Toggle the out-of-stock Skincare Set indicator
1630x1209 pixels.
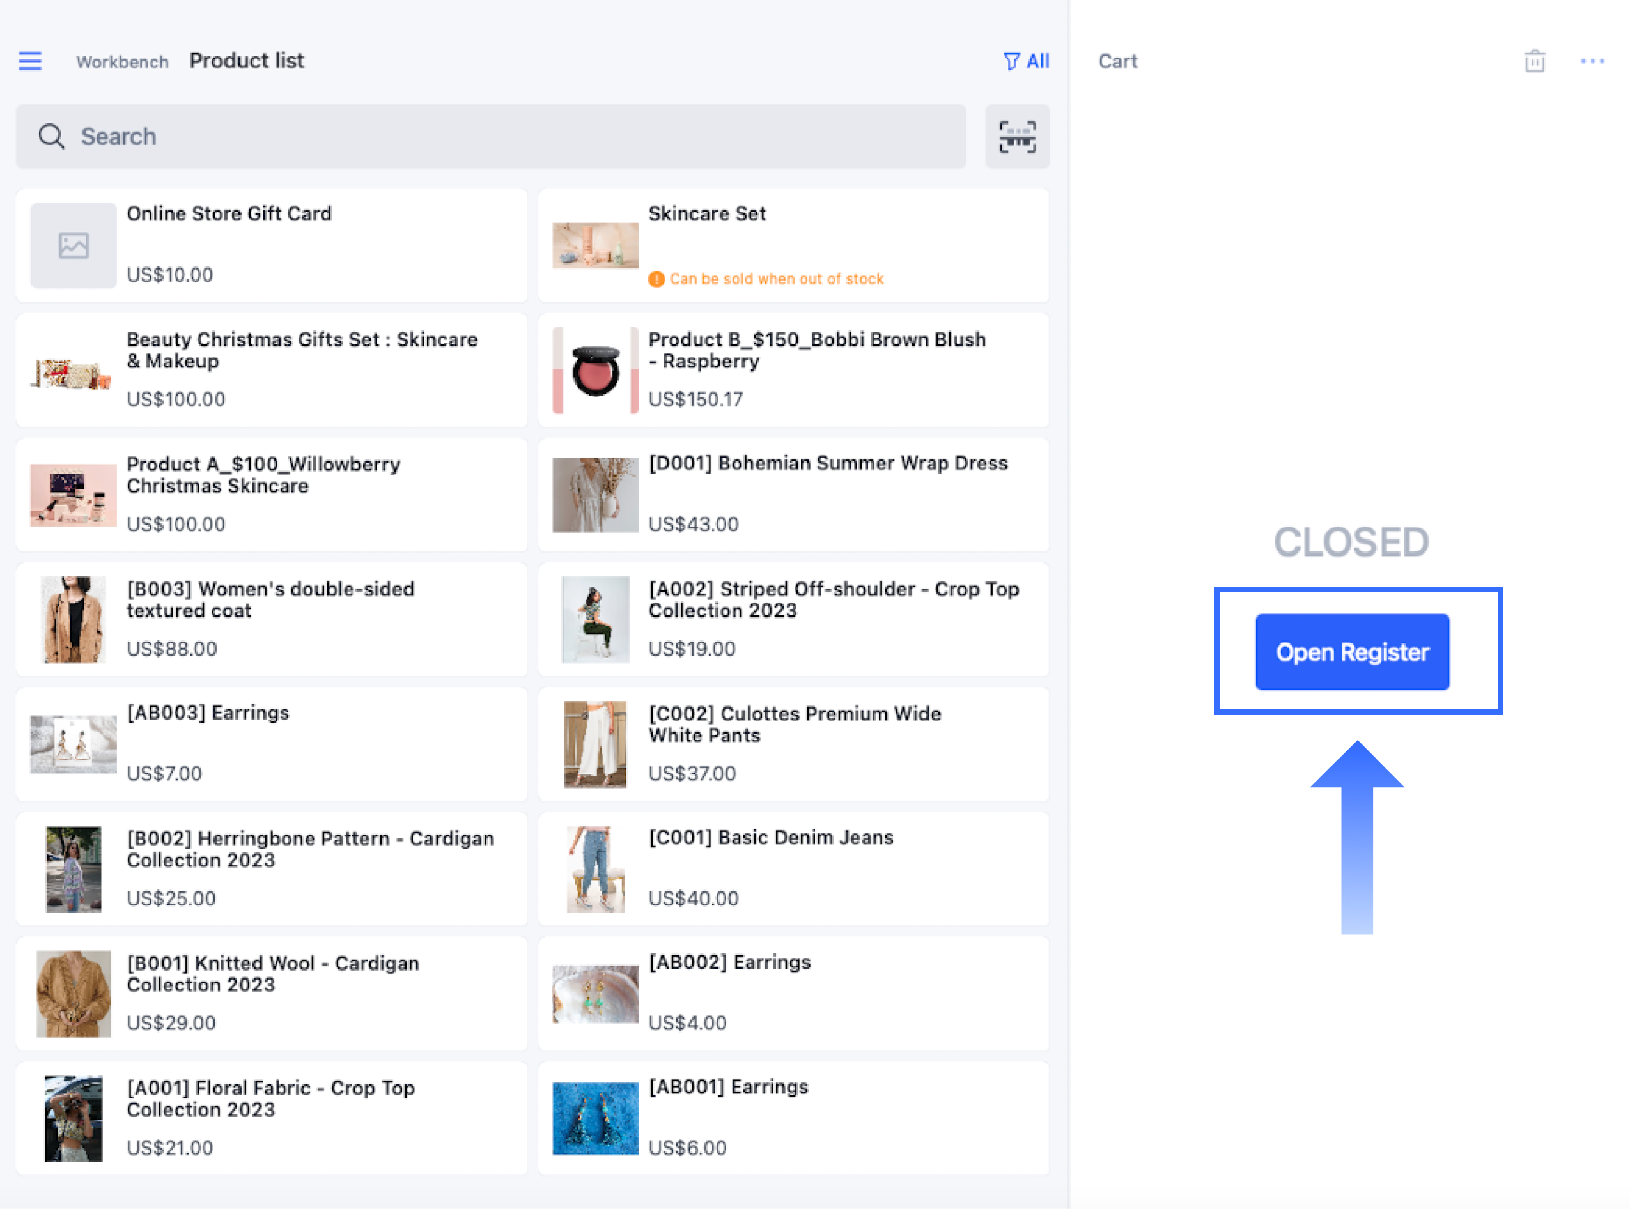(656, 277)
